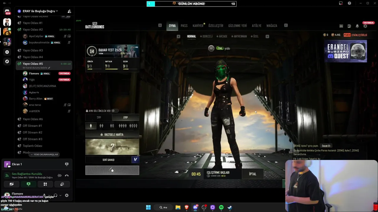Cancel matchmaking with İPTAL button
The image size is (378, 212).
[252, 174]
